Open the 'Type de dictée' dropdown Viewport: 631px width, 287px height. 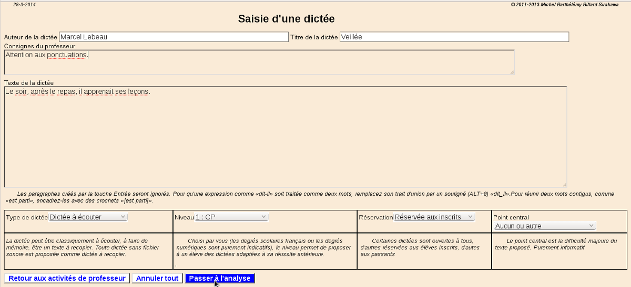click(x=88, y=217)
